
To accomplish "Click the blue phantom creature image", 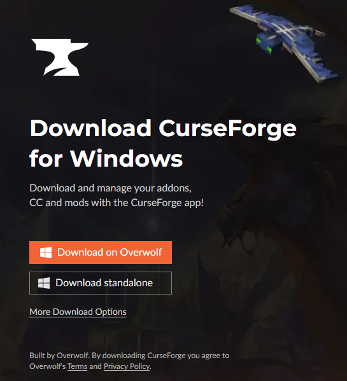I will click(x=284, y=43).
